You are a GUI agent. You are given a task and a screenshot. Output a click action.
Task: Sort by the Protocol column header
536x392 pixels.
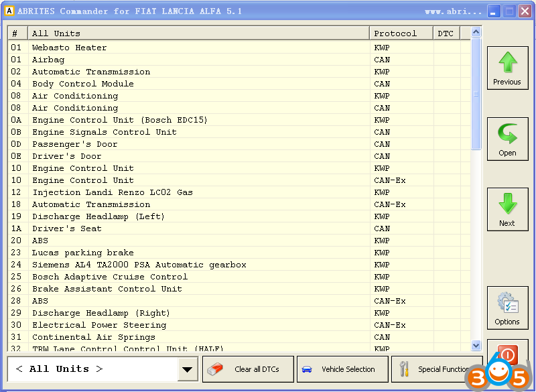pyautogui.click(x=401, y=34)
